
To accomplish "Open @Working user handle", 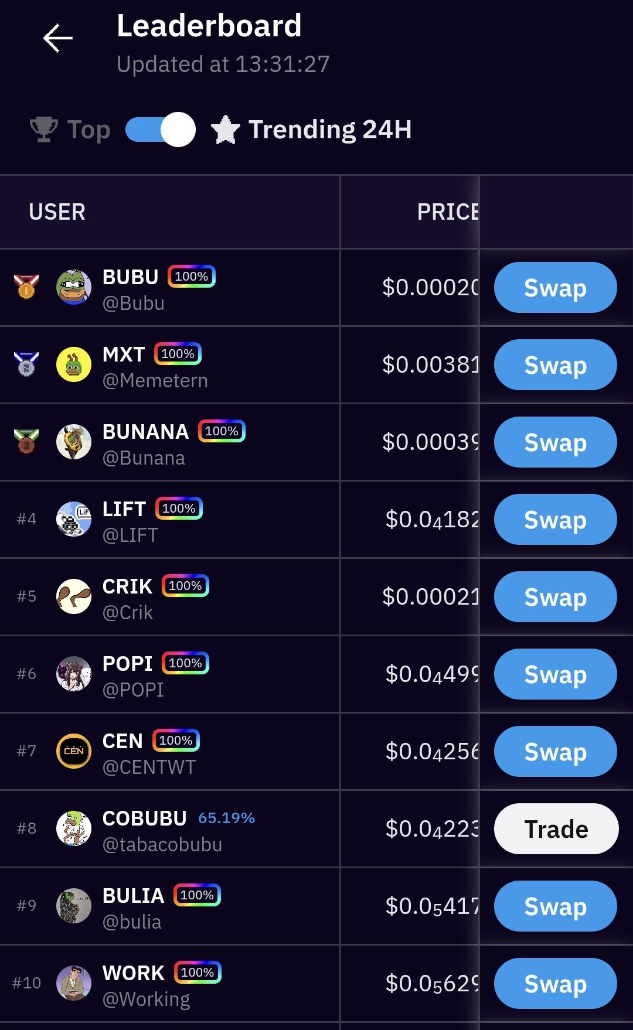I will point(146,999).
